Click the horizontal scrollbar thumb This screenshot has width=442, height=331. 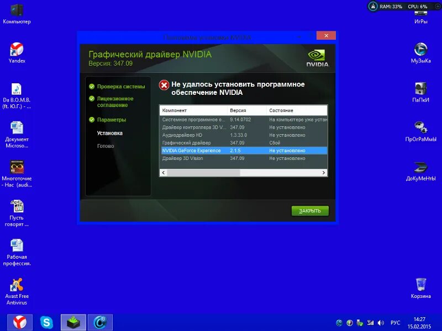pyautogui.click(x=203, y=173)
